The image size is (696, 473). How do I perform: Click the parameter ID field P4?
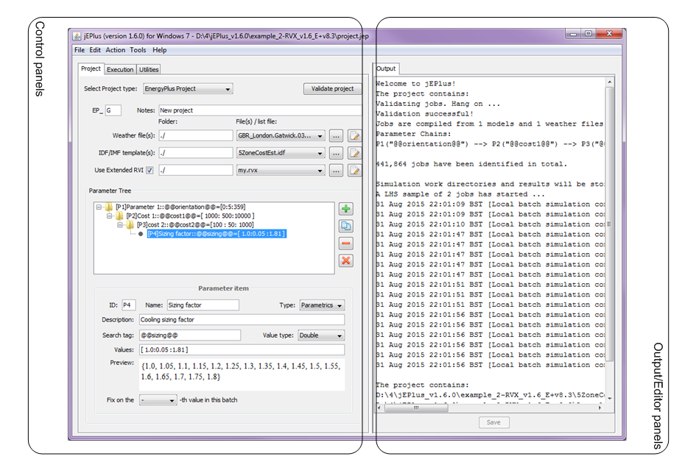[129, 305]
